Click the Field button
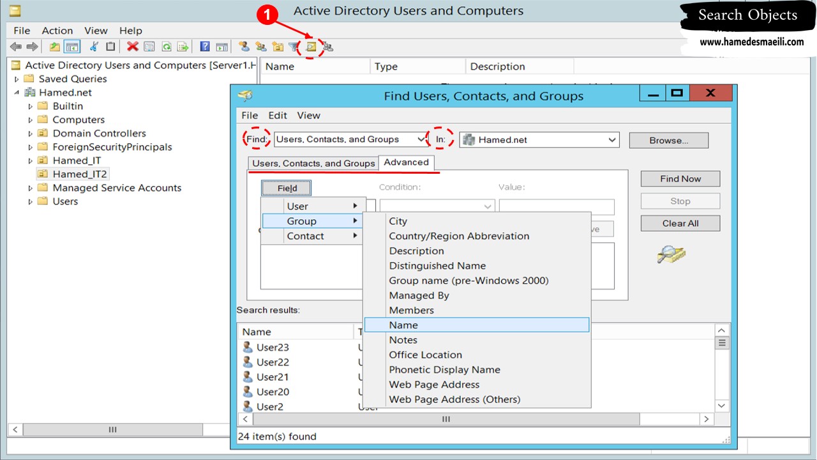The width and height of the screenshot is (817, 460). [x=287, y=188]
